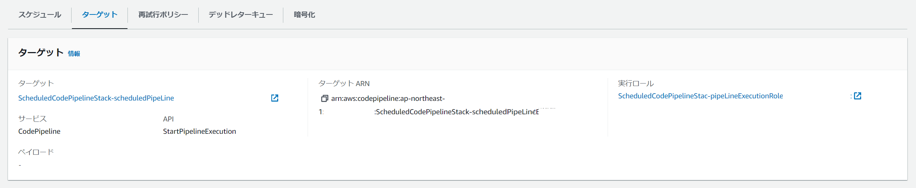This screenshot has width=916, height=188.
Task: Click the ペイロード label
Action: point(36,152)
